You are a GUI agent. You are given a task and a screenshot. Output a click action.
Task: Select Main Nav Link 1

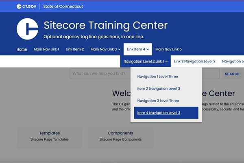(x=46, y=50)
